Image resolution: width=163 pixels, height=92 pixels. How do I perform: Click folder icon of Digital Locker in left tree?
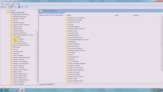[x=11, y=27]
